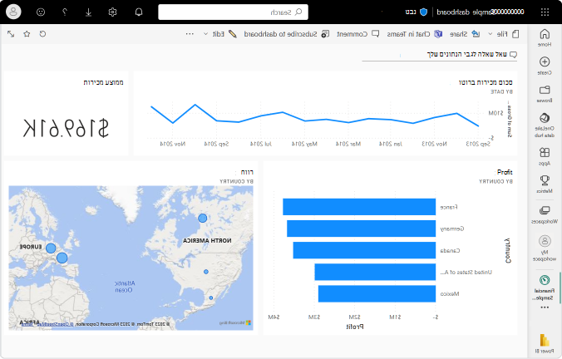Screen dimensions: 562x359
Task: Click the Profit tile title
Action: click(505, 172)
